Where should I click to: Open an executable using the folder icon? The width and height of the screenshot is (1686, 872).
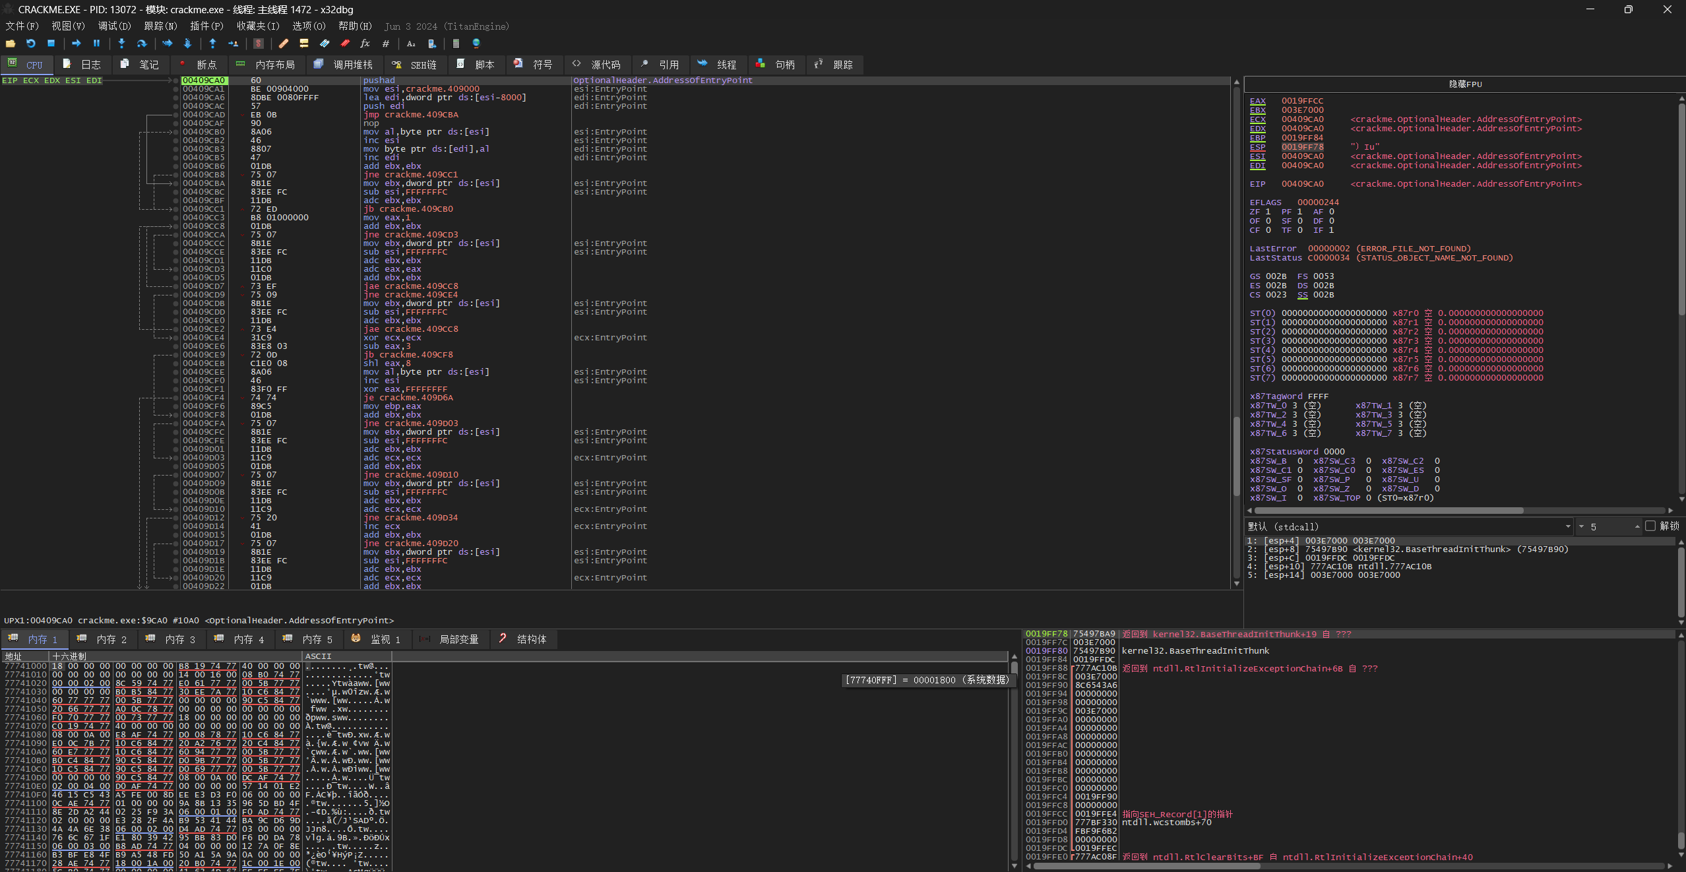pyautogui.click(x=11, y=44)
